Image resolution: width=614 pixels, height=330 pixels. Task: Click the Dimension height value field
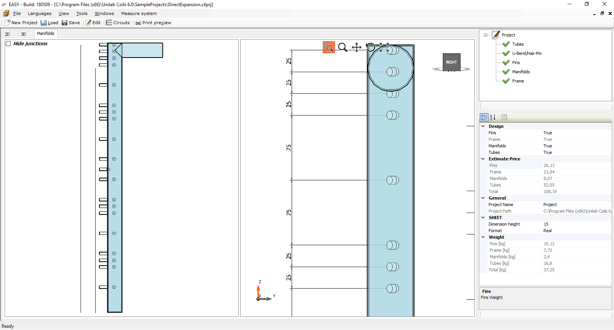[x=576, y=224]
